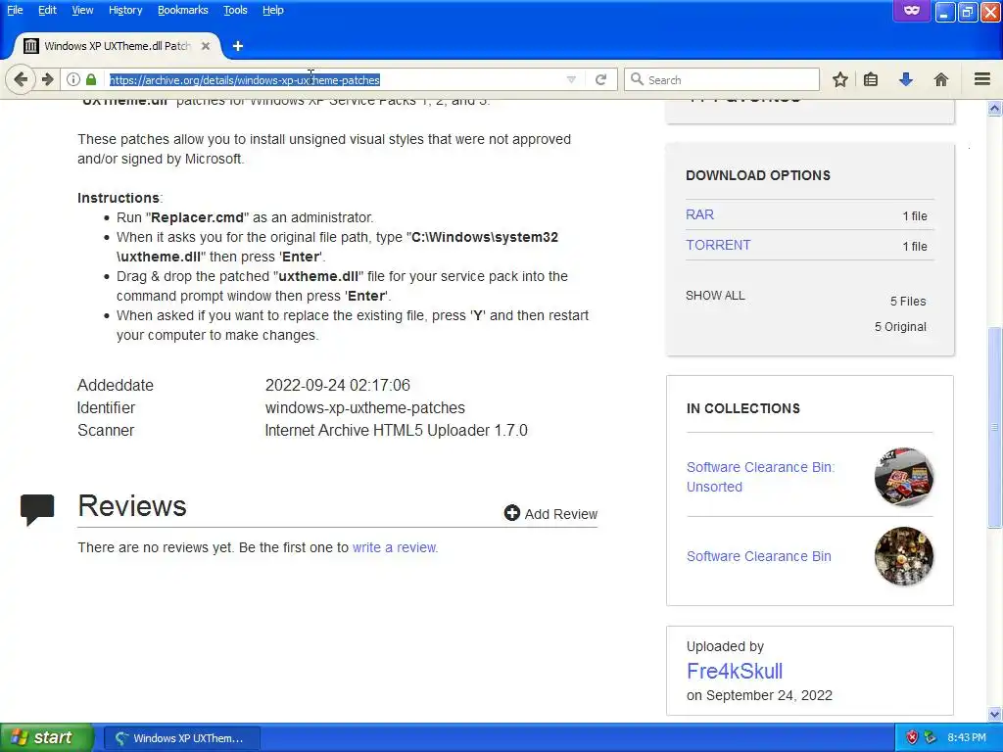Download the TORRENT file option

pos(718,245)
